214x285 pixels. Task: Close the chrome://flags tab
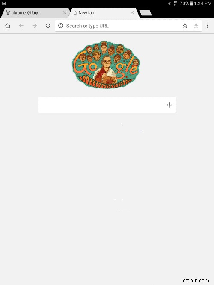[x=65, y=12]
